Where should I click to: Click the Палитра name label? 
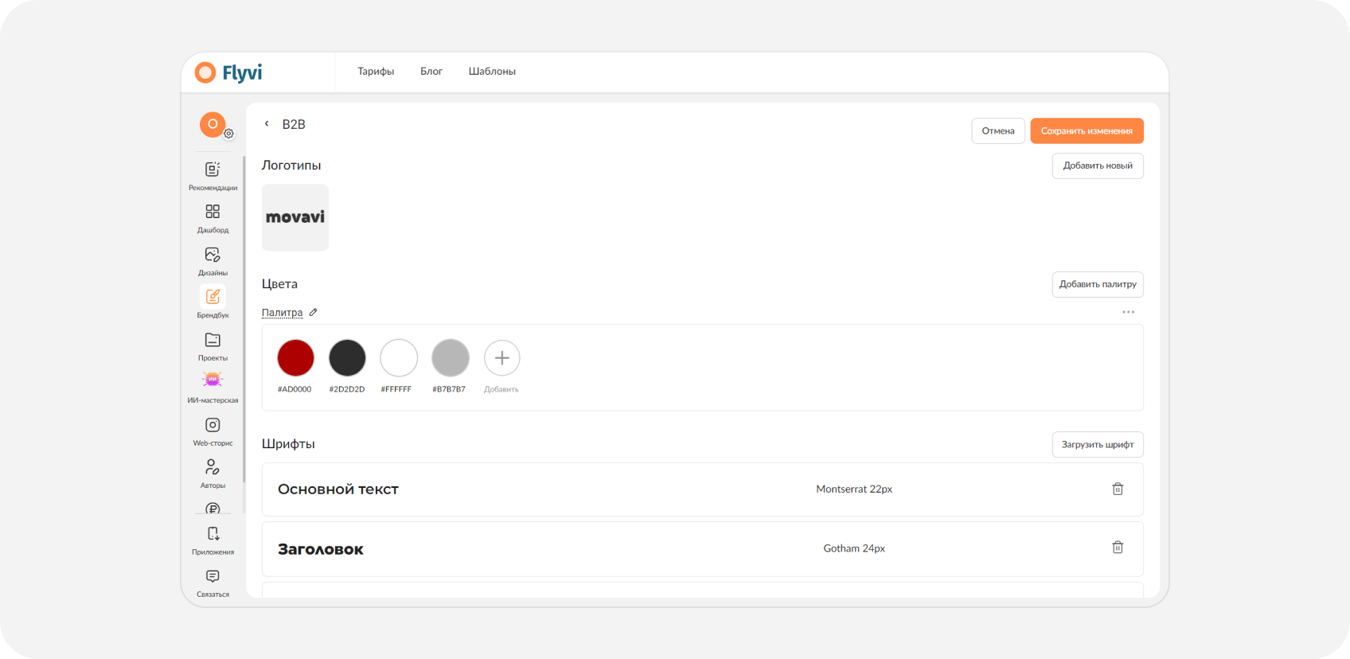[283, 313]
